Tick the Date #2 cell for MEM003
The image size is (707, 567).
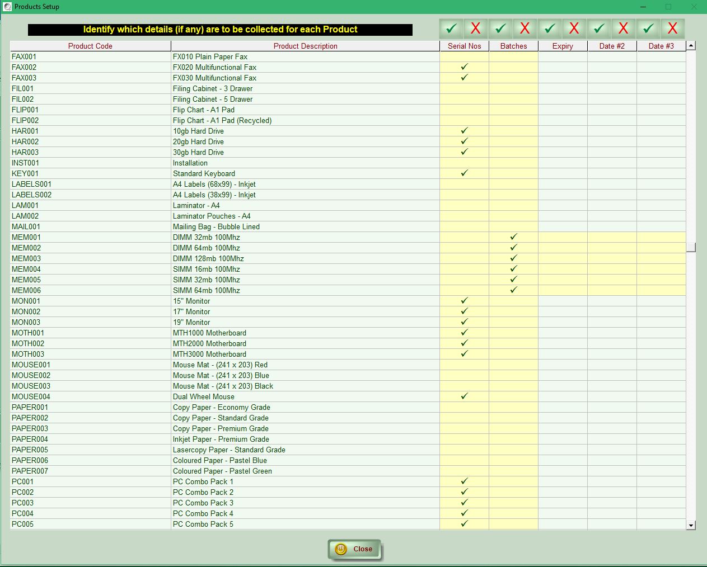pos(612,258)
